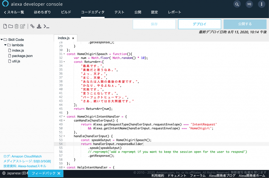Screen dimensions: 269x178
Task: Open the terminal prompt icon
Action: [46, 26]
